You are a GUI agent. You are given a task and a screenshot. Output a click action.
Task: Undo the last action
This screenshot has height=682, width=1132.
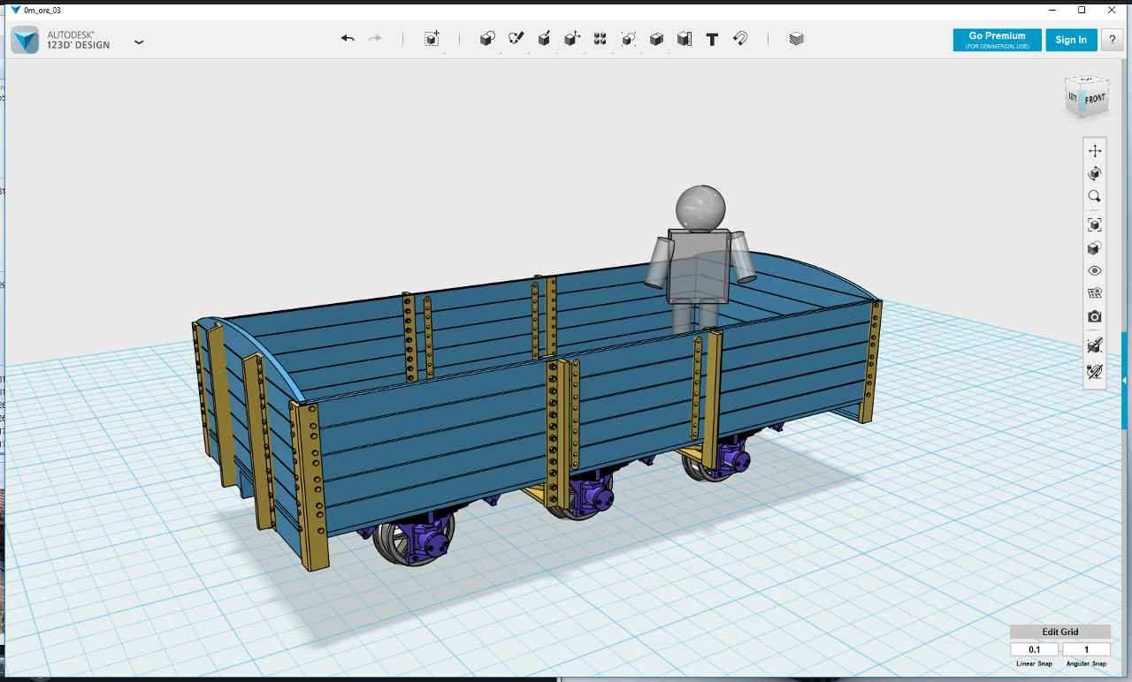coord(348,39)
